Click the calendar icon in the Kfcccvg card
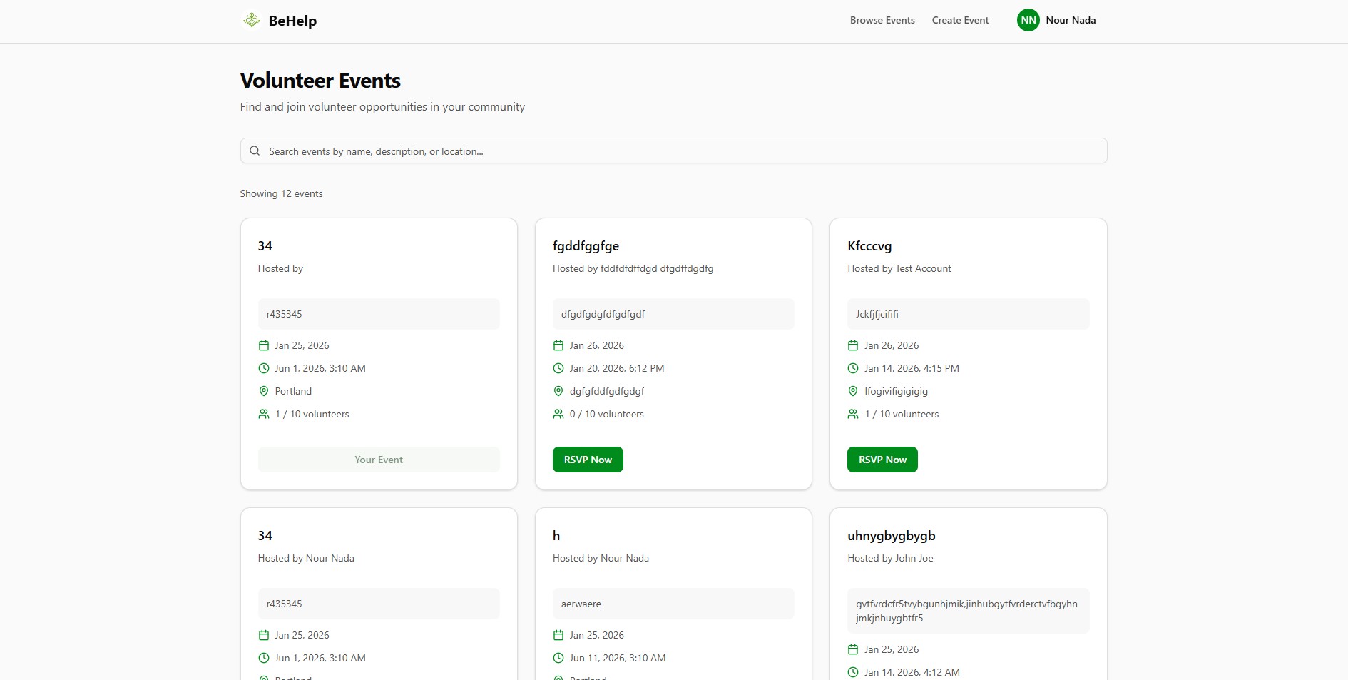The image size is (1348, 680). pos(853,345)
